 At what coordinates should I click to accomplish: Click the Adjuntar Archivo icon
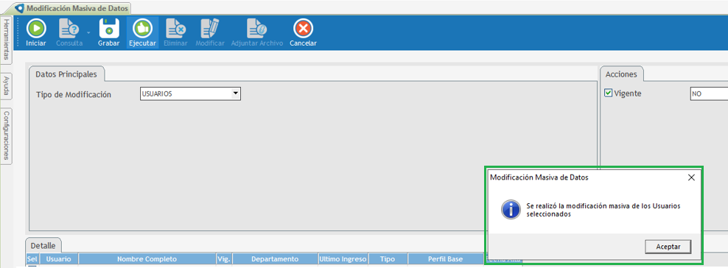click(x=256, y=29)
